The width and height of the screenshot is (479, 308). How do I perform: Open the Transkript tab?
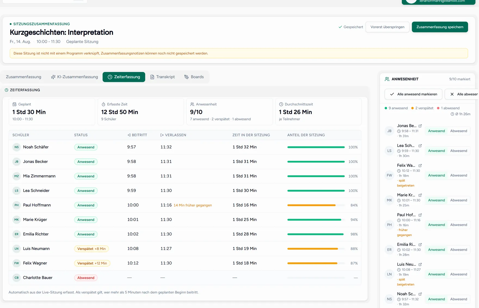[162, 77]
